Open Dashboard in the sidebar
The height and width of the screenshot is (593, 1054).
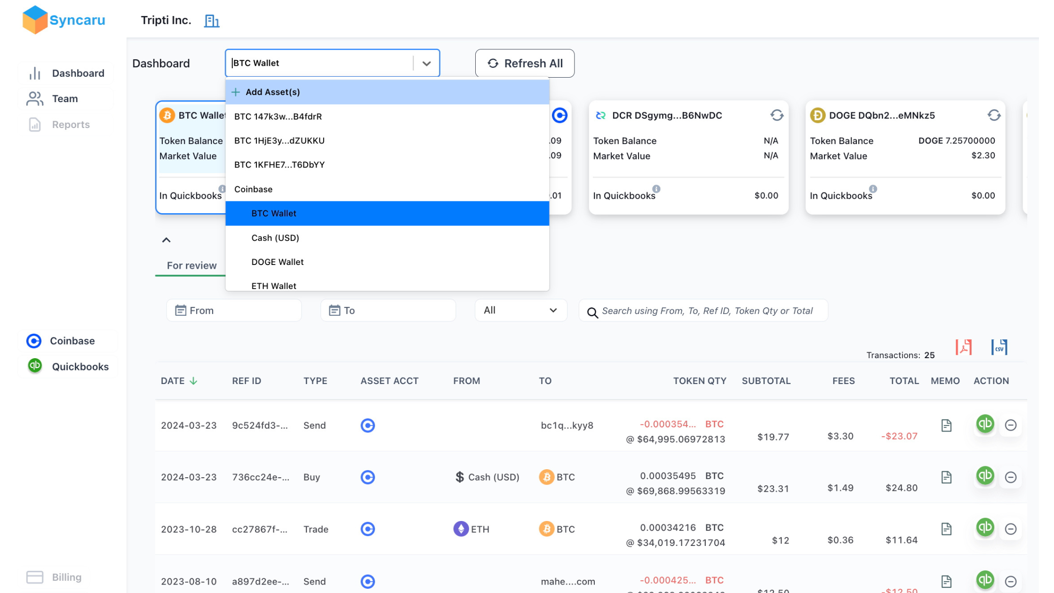tap(66, 73)
